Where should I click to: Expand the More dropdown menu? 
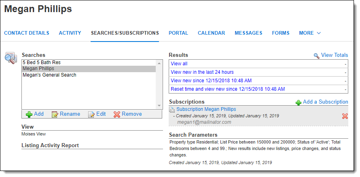pyautogui.click(x=310, y=33)
